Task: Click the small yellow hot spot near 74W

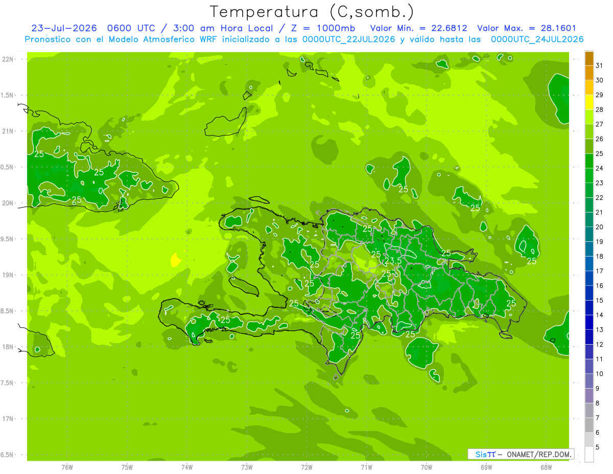Action: tap(175, 260)
